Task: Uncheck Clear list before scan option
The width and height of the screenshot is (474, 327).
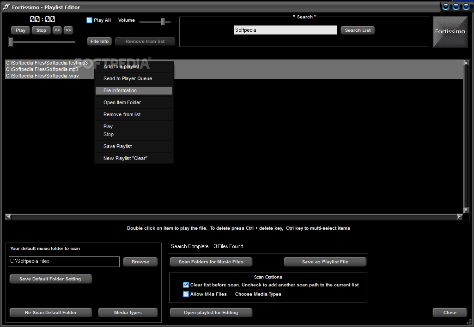Action: (186, 285)
